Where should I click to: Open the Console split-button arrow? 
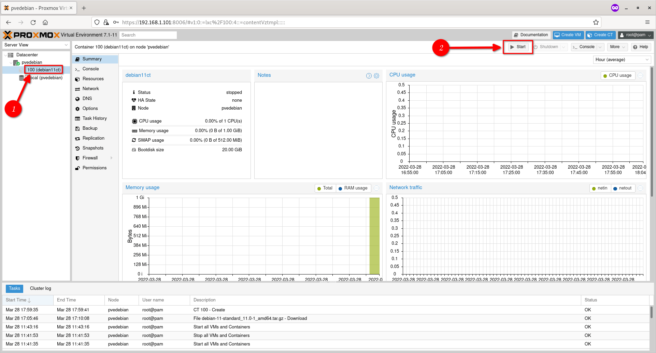tap(600, 47)
